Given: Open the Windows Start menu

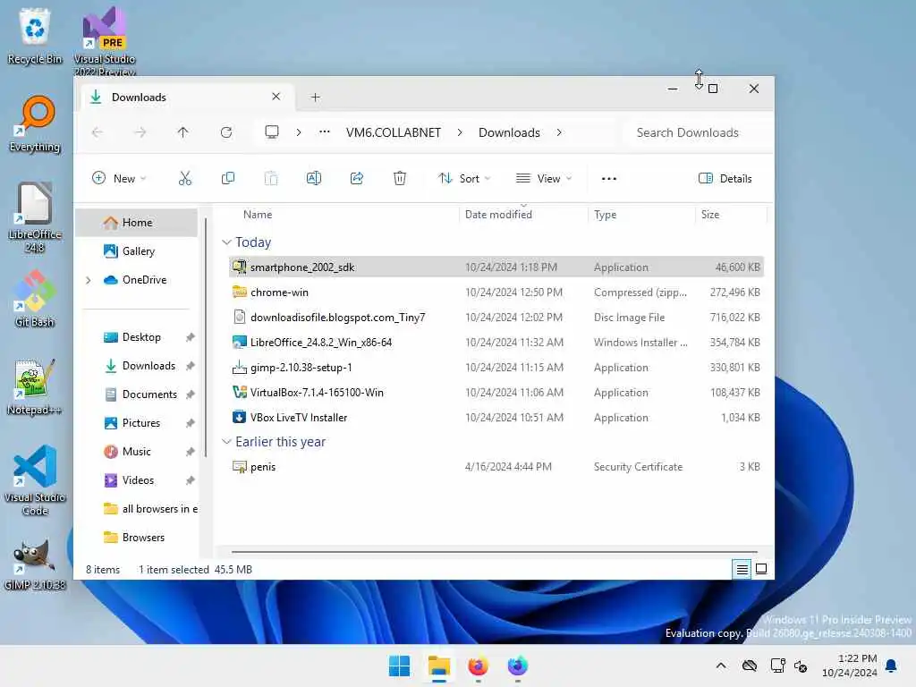Looking at the screenshot, I should point(400,666).
